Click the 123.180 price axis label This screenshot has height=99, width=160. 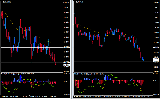coord(156,57)
